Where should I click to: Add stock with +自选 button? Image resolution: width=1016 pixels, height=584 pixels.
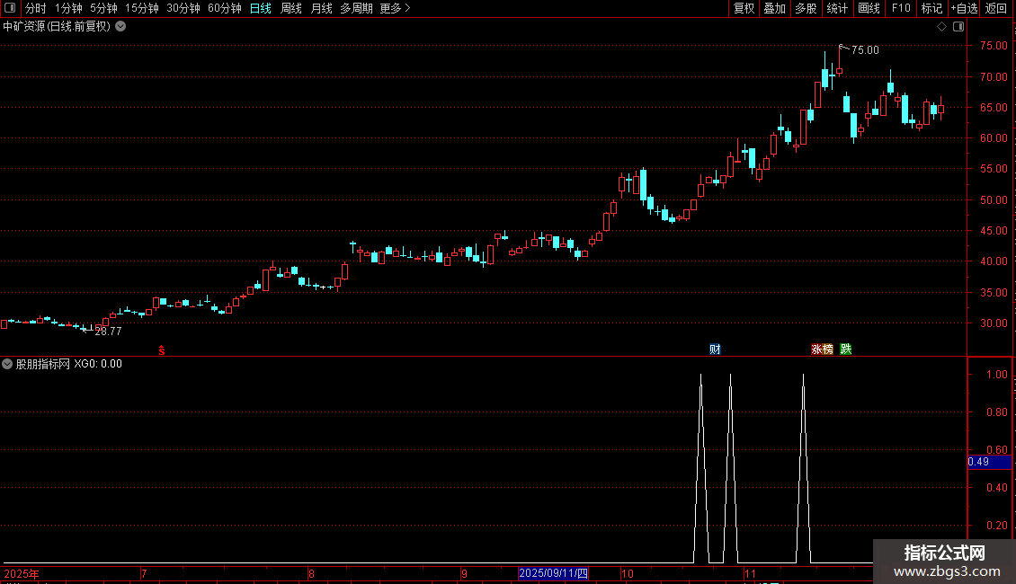(x=964, y=8)
